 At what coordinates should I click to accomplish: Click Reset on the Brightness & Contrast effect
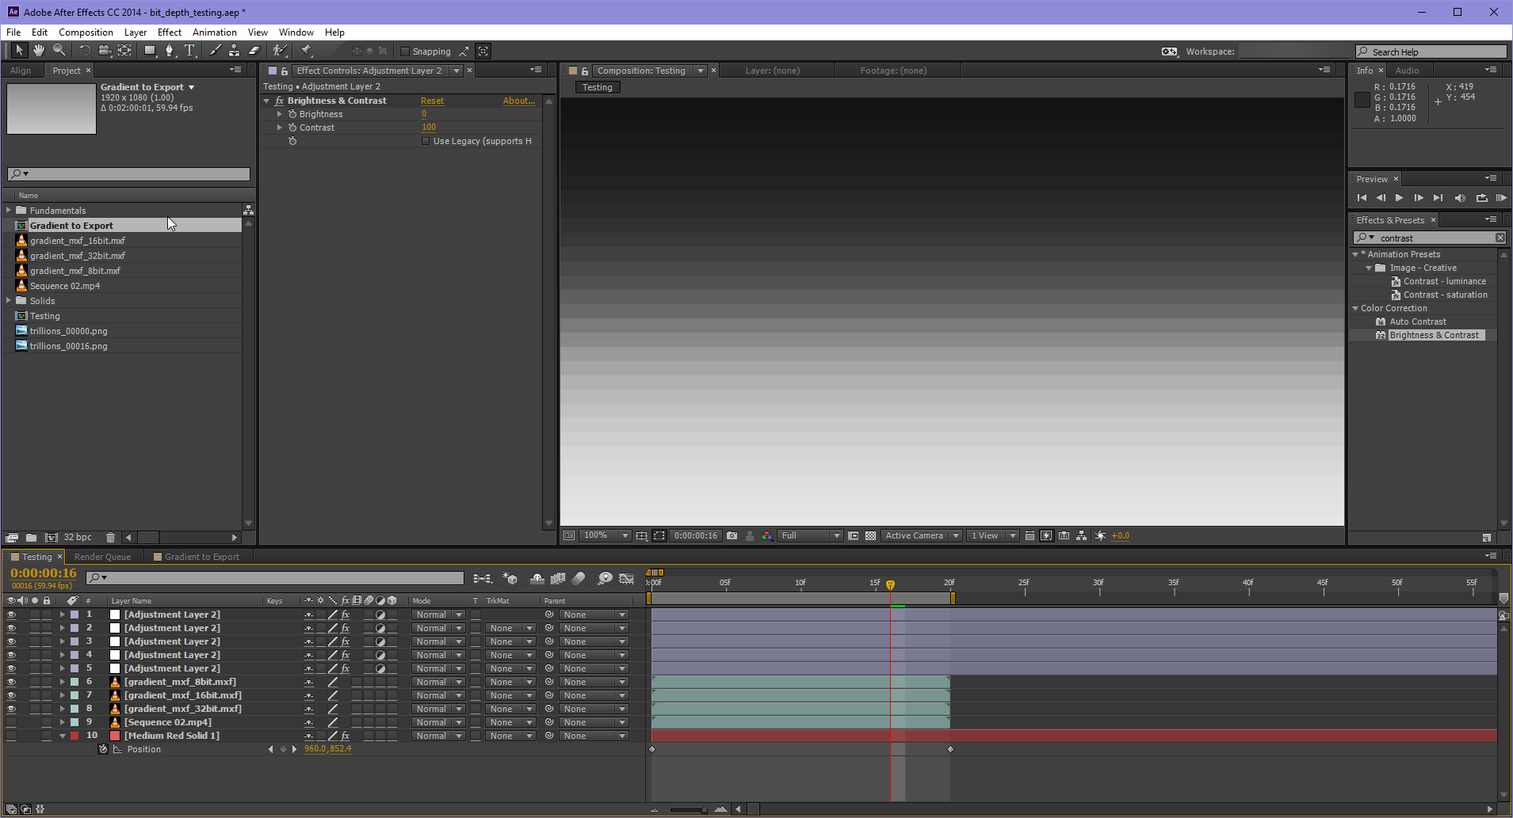click(432, 101)
